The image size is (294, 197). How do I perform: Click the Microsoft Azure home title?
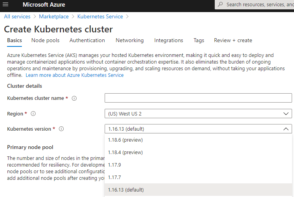(44, 5)
